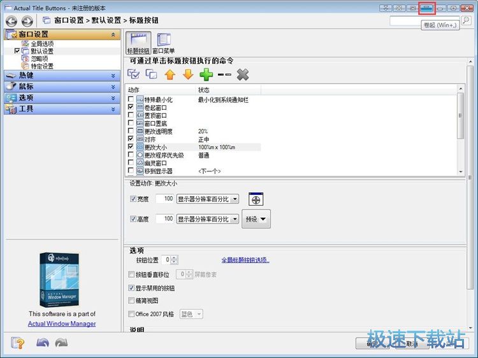Click the search magnifier icon
478x358 pixels.
[x=466, y=21]
